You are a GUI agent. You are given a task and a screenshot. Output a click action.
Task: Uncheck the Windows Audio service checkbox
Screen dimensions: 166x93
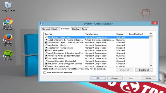coord(46,58)
